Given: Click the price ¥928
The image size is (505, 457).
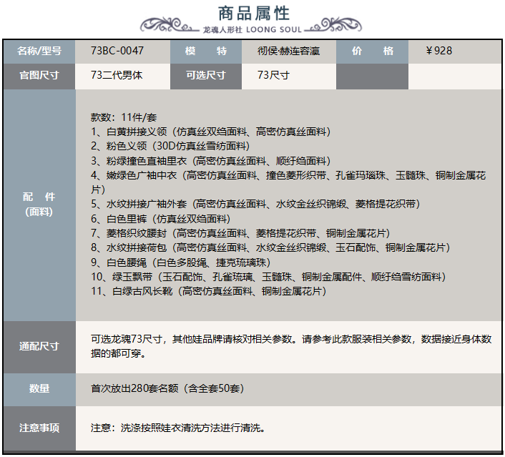Looking at the screenshot, I should click(x=438, y=51).
